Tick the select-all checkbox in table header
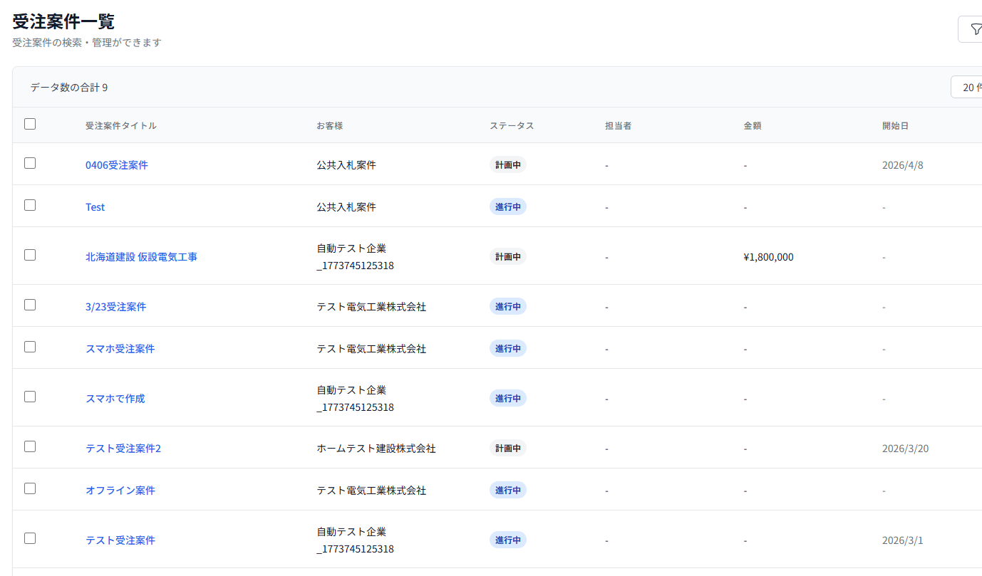The image size is (982, 576). 30,124
